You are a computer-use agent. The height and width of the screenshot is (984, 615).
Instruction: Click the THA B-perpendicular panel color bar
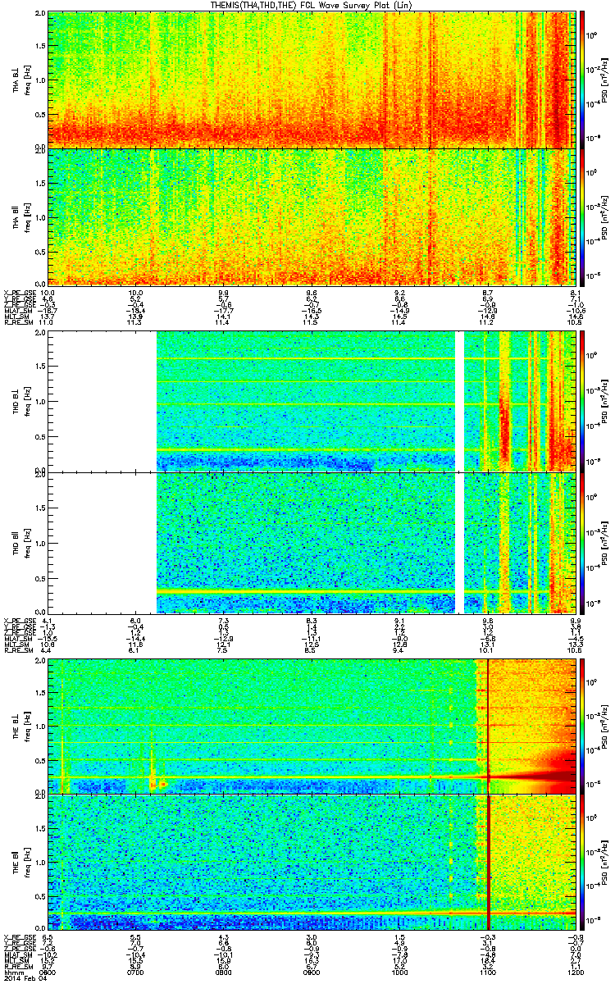coord(582,80)
